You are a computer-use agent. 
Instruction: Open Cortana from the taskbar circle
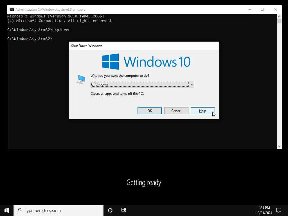[110, 210]
